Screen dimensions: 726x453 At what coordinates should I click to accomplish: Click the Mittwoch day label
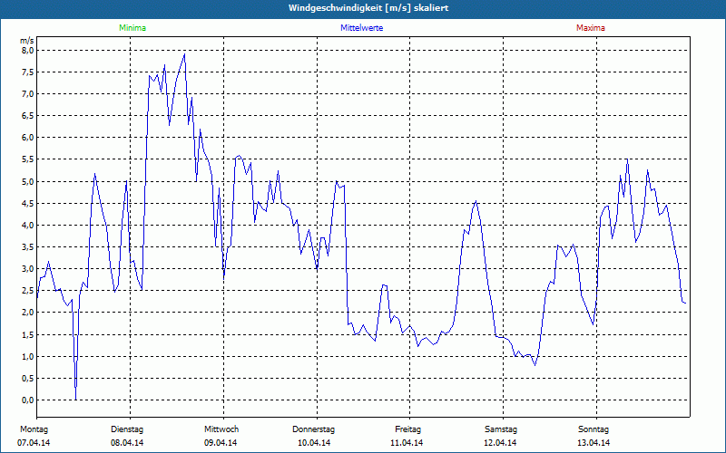(x=221, y=429)
